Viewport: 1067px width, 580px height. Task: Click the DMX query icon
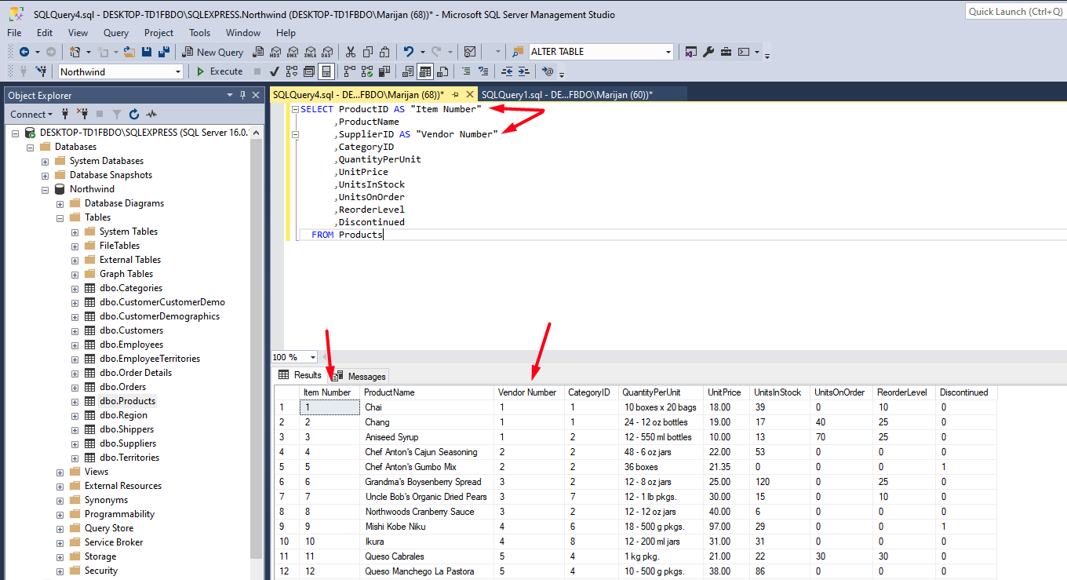click(292, 53)
